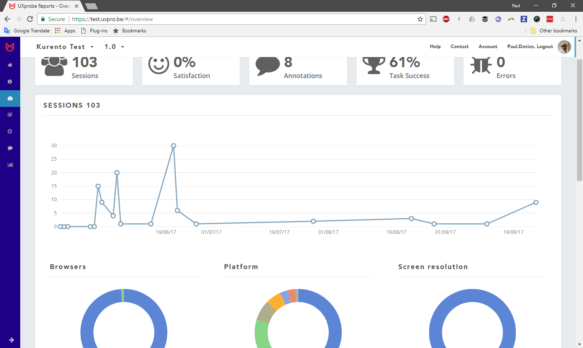Click the SESSIONS 103 chart heading
583x348 pixels.
point(72,105)
